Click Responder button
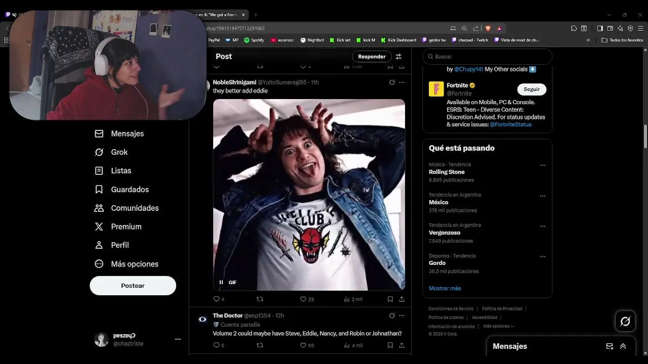 click(x=372, y=57)
